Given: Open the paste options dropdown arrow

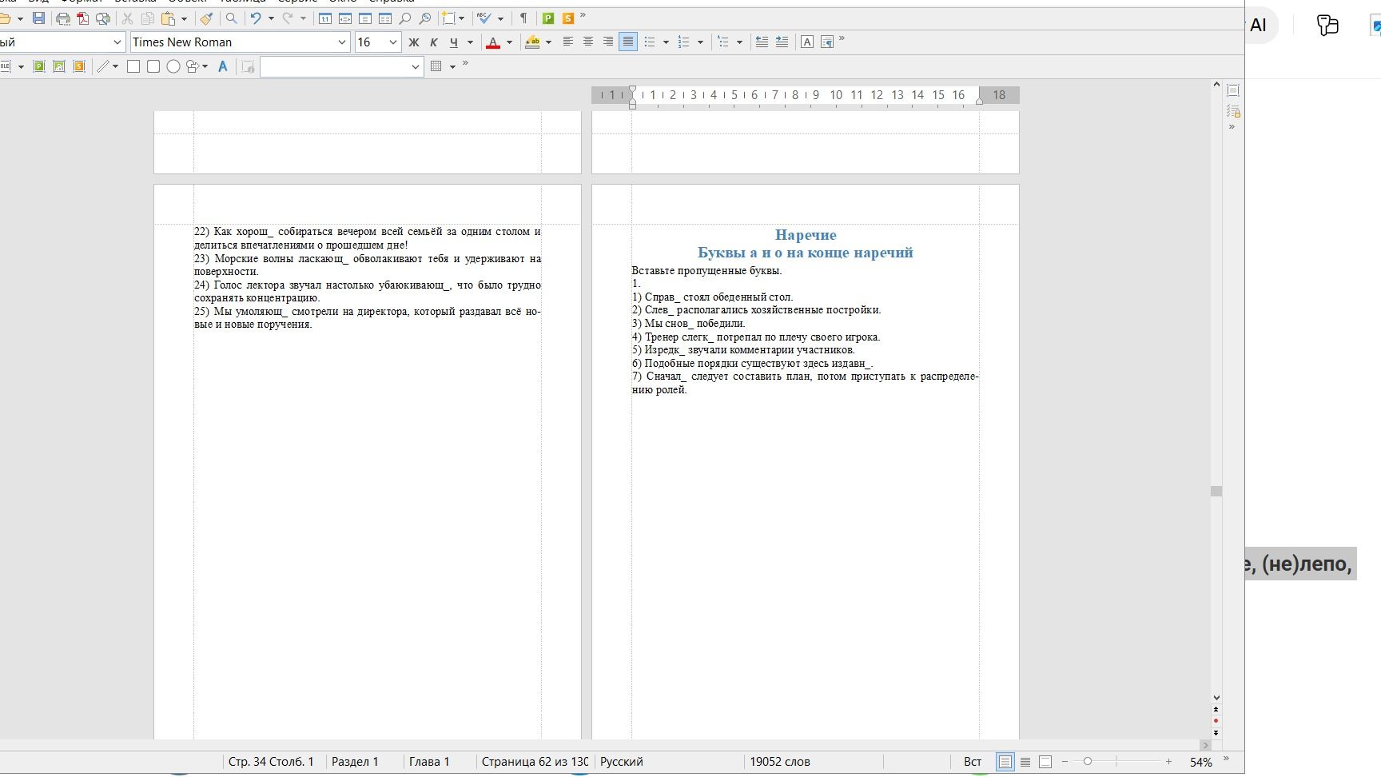Looking at the screenshot, I should [184, 18].
